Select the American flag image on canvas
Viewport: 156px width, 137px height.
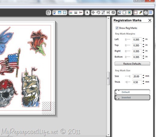[10, 63]
